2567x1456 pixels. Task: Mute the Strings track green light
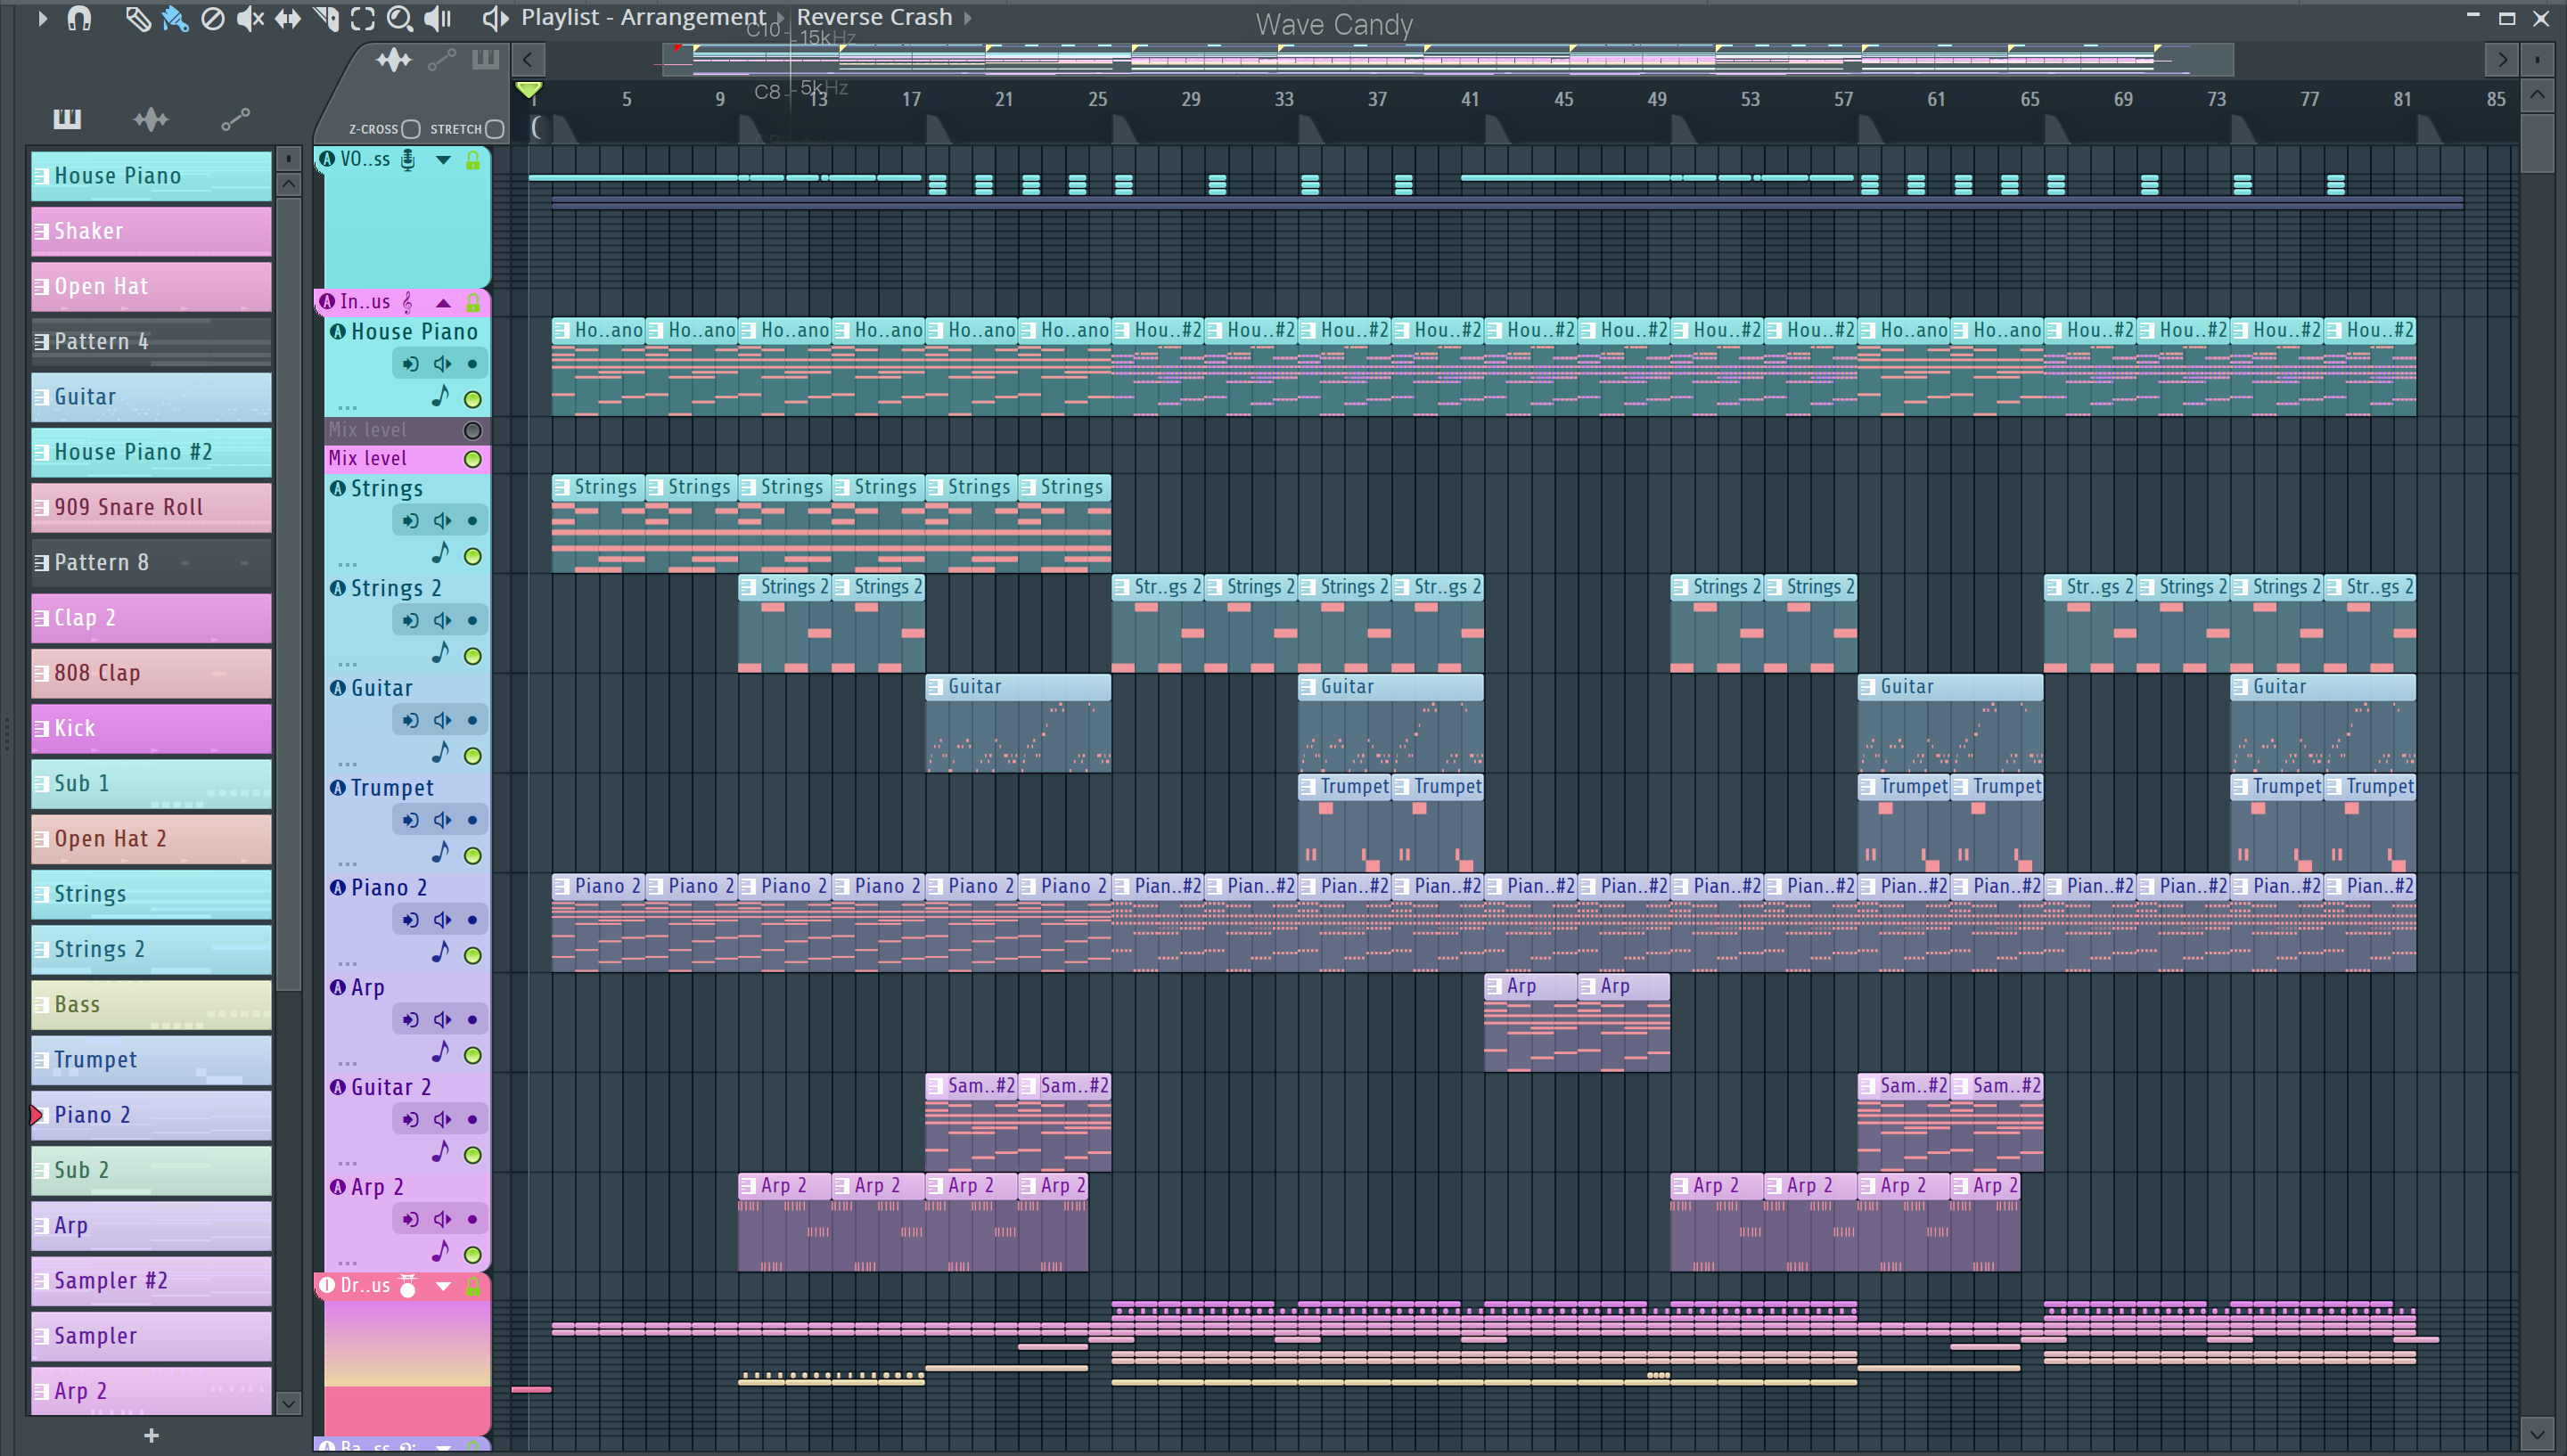pyautogui.click(x=473, y=556)
